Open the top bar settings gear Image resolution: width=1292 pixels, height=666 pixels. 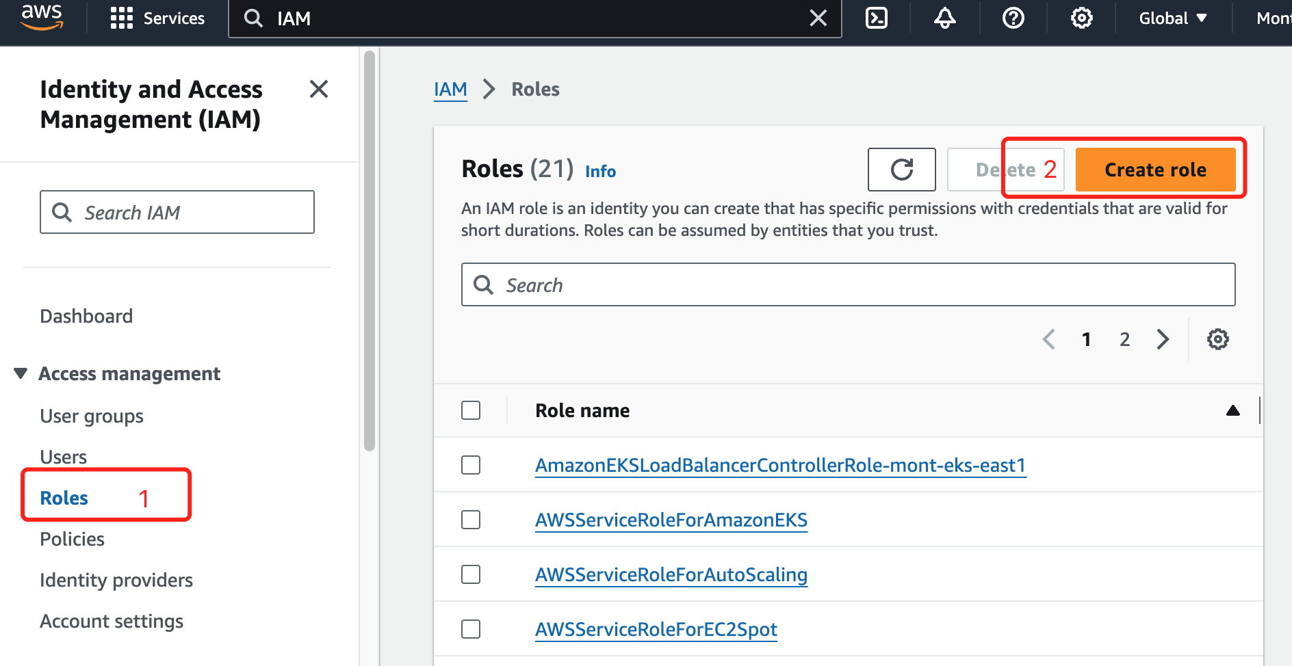(x=1082, y=18)
